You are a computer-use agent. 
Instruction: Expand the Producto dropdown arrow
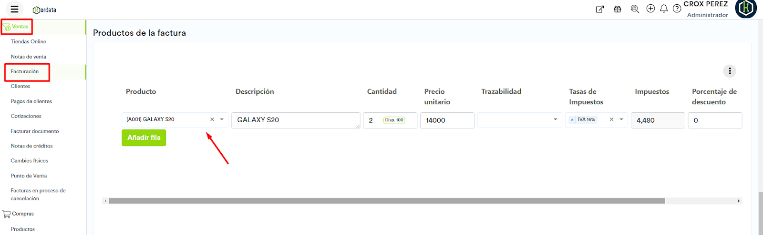click(x=222, y=119)
